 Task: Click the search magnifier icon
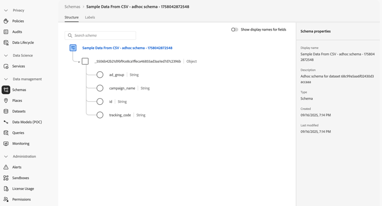click(x=70, y=36)
